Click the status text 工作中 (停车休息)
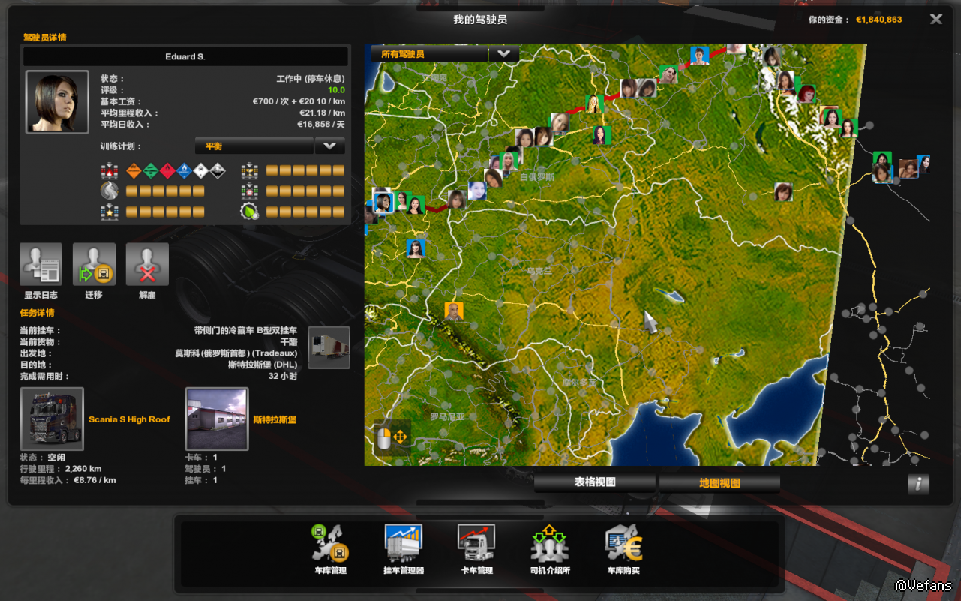This screenshot has width=961, height=601. [311, 79]
